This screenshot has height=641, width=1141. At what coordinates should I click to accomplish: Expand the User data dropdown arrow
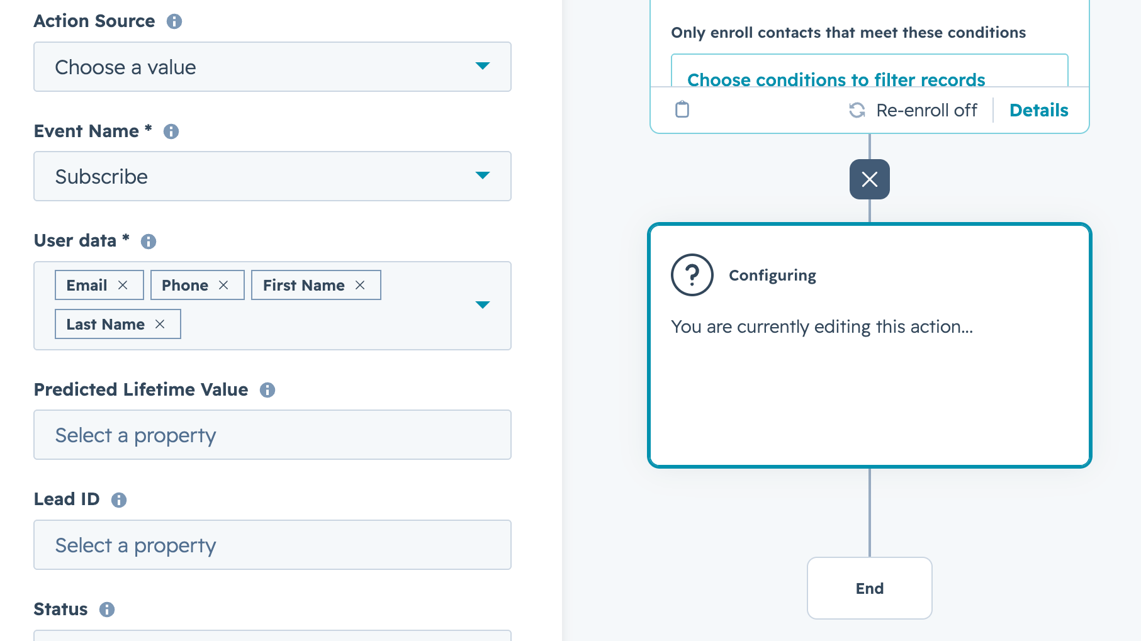pyautogui.click(x=483, y=305)
